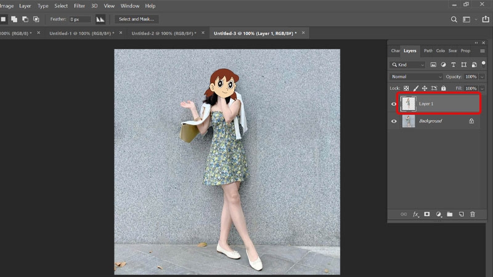Expand the Fill slider dropdown arrow

tap(482, 88)
